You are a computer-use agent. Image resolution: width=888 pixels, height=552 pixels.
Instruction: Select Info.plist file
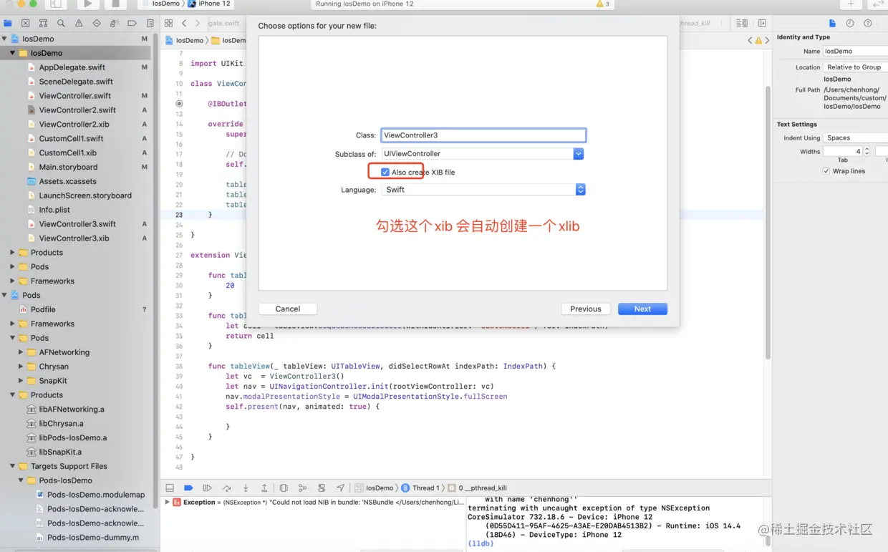(x=54, y=210)
